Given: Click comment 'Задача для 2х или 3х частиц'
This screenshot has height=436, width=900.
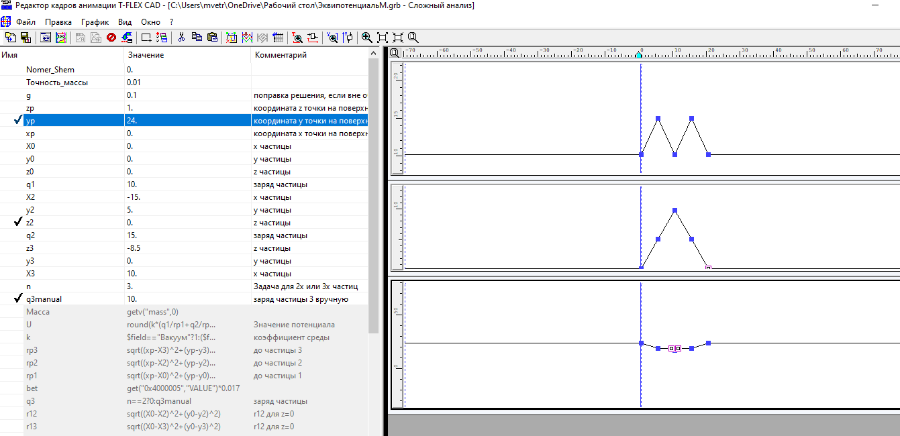Looking at the screenshot, I should (x=306, y=286).
